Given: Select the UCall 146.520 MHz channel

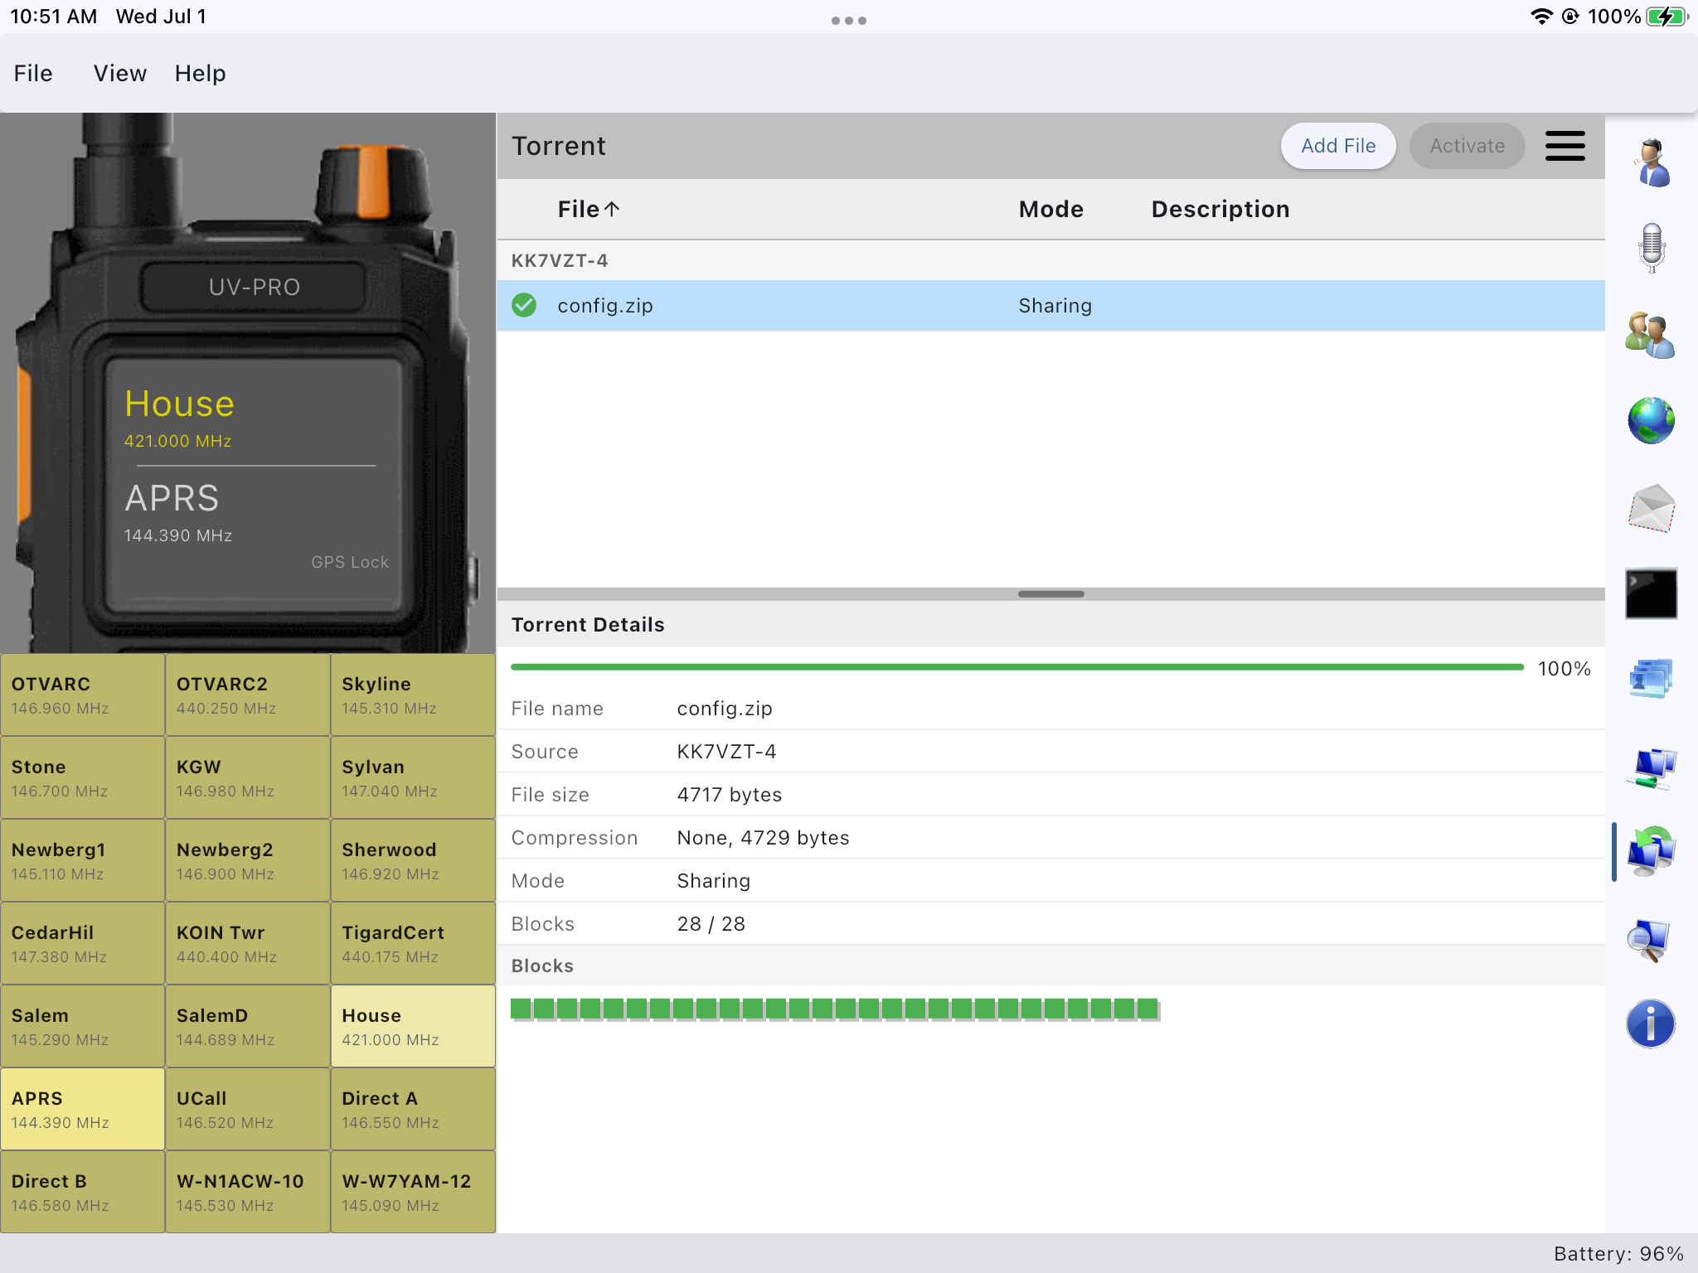Looking at the screenshot, I should click(248, 1109).
